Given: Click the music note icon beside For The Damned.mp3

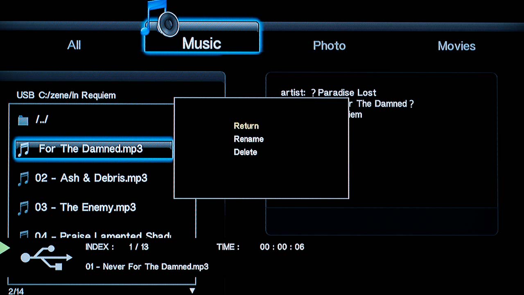Looking at the screenshot, I should coord(23,149).
